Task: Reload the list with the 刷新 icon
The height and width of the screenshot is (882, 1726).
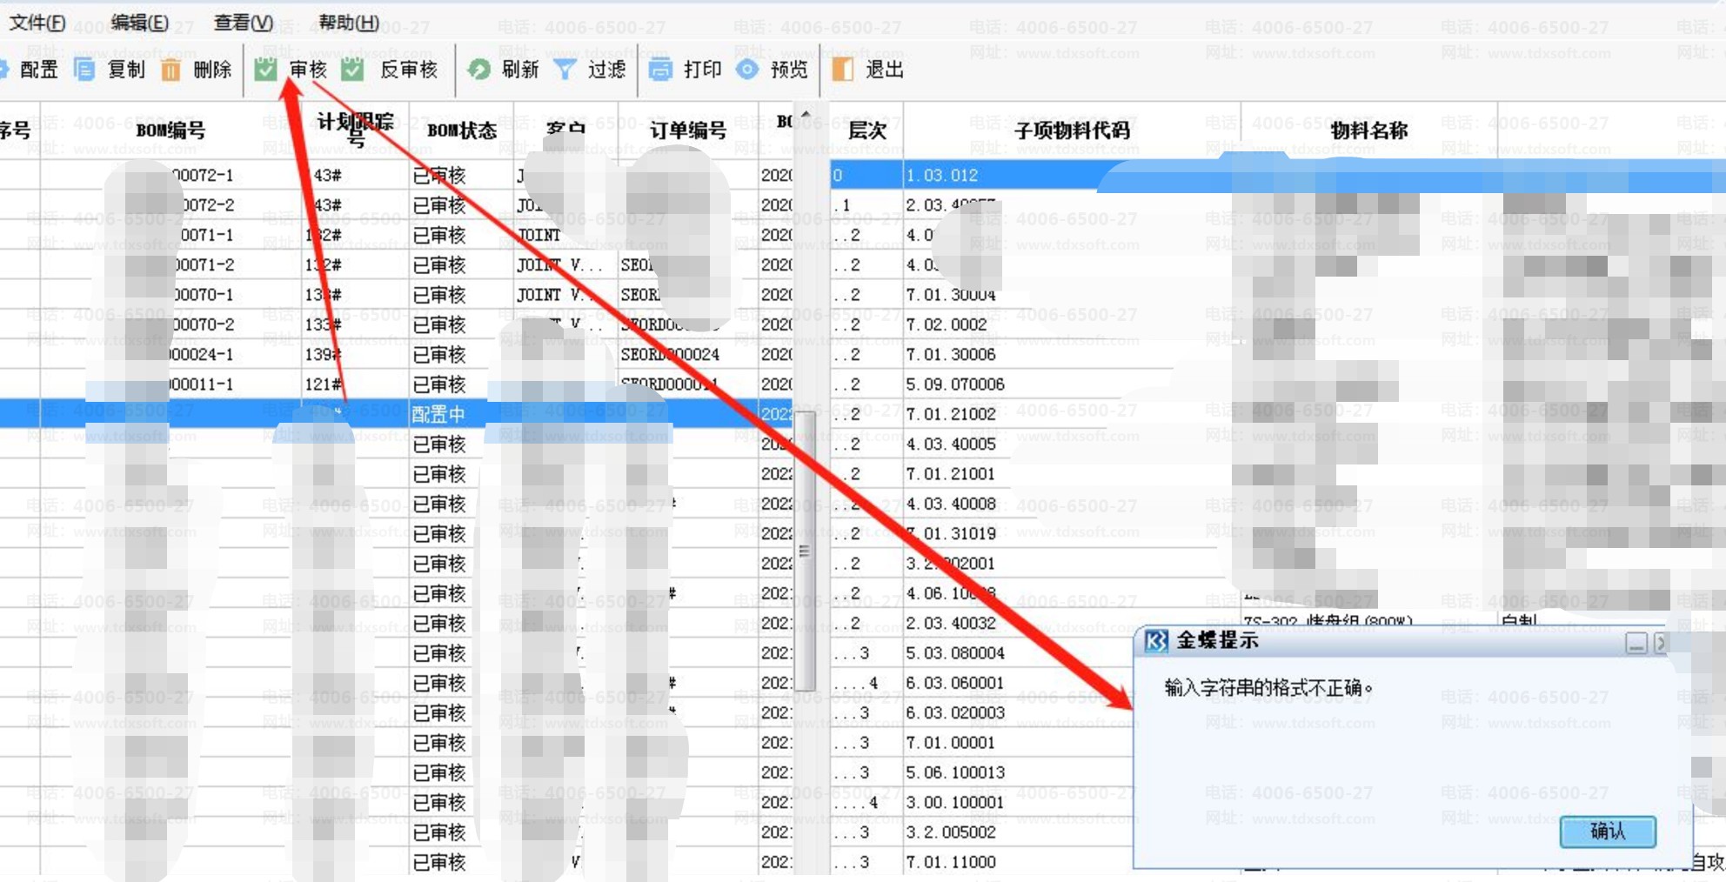Action: tap(478, 70)
